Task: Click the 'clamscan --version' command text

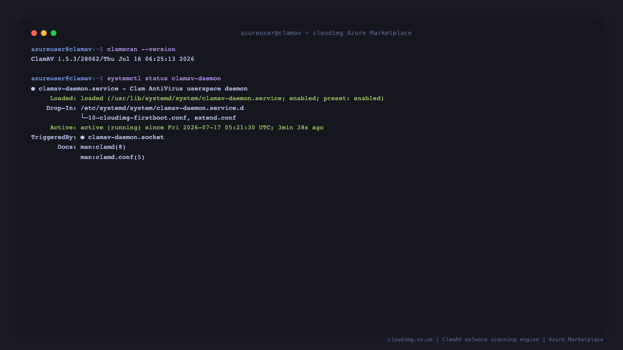Action: (x=141, y=50)
